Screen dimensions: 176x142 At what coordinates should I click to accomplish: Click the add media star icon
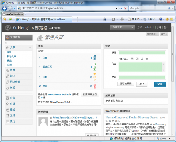pos(147,59)
